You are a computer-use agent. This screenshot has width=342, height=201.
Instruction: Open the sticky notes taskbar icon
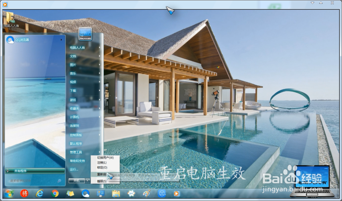tap(70, 194)
